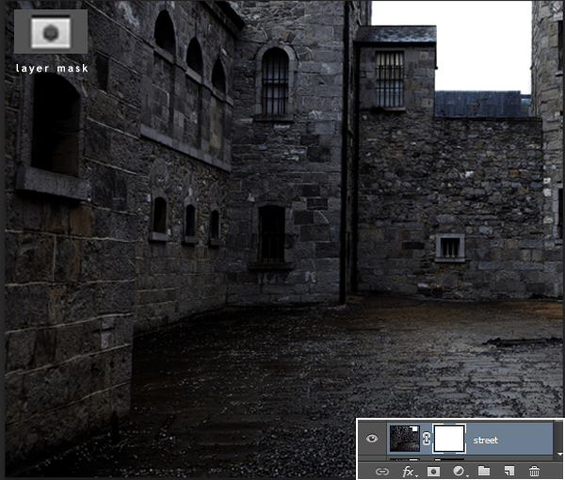This screenshot has width=565, height=480.
Task: Click the barred window on upper right building
Action: point(389,78)
